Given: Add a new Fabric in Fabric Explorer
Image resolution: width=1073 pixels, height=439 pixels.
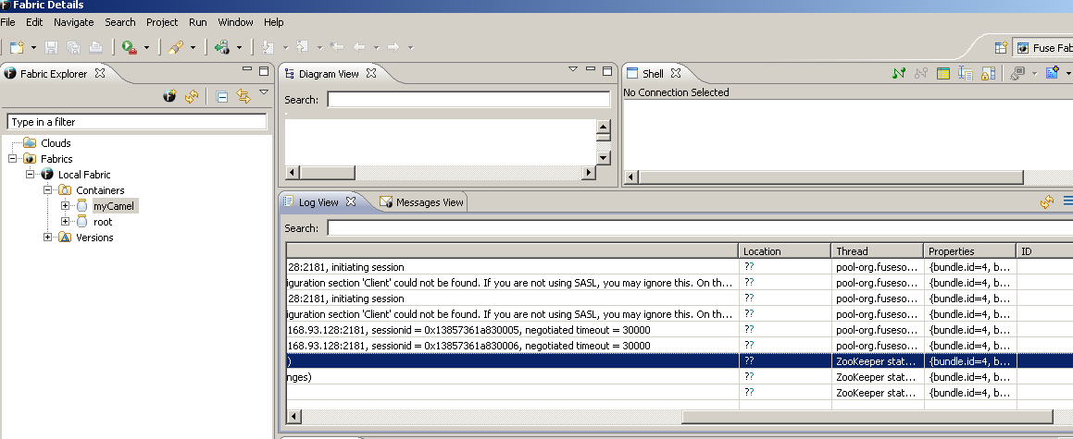Looking at the screenshot, I should [169, 96].
